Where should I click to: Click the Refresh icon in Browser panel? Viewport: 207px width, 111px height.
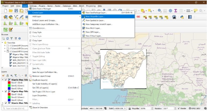click(7, 38)
